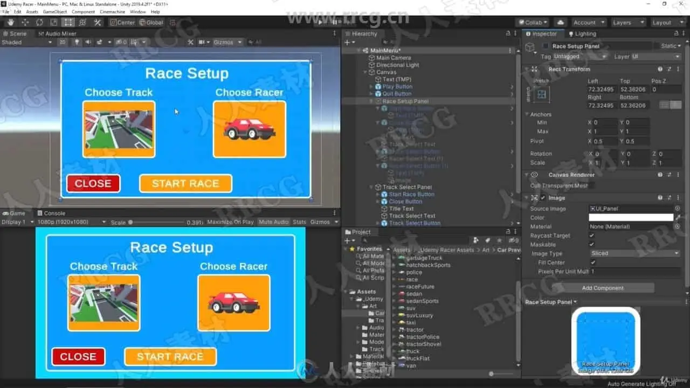Click the Project create plus button
690x388 pixels.
coord(349,240)
